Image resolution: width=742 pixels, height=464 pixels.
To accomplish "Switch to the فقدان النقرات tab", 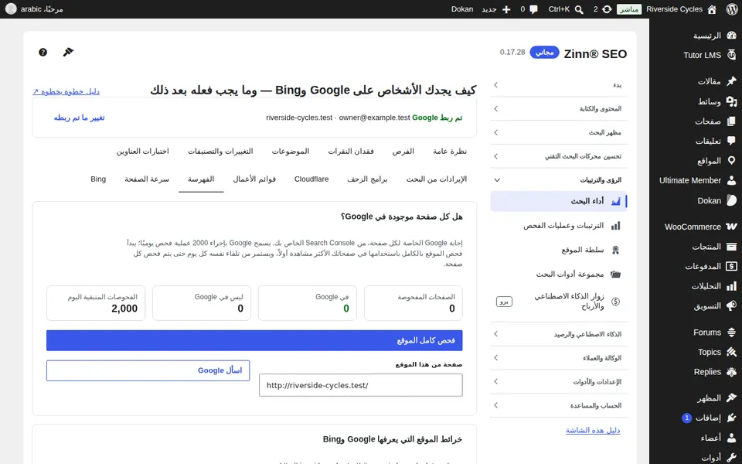I will (351, 151).
